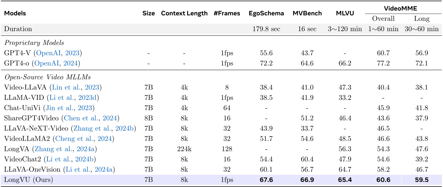
Task: Follow the Cheng et al., 2024 citation
Action: (84, 139)
